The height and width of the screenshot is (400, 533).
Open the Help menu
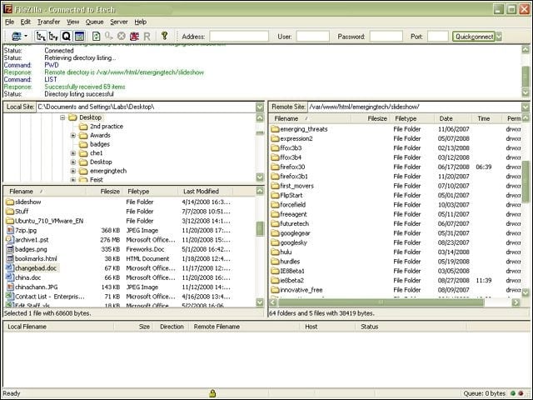pyautogui.click(x=141, y=22)
